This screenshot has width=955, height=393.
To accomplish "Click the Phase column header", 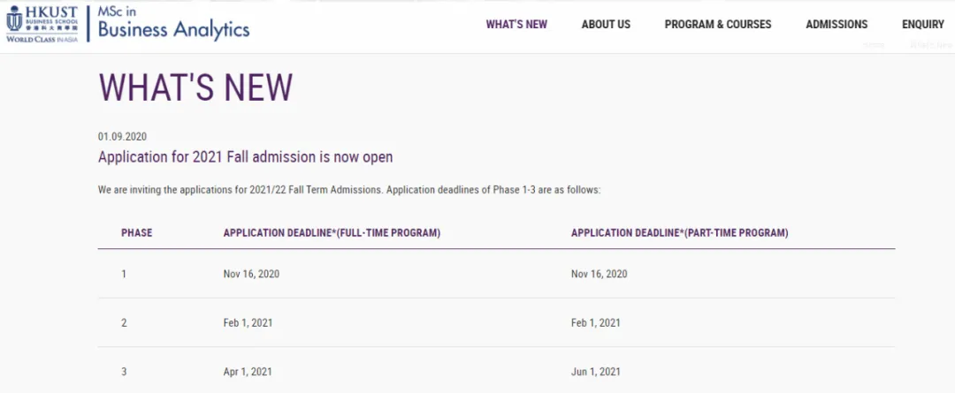I will 136,233.
